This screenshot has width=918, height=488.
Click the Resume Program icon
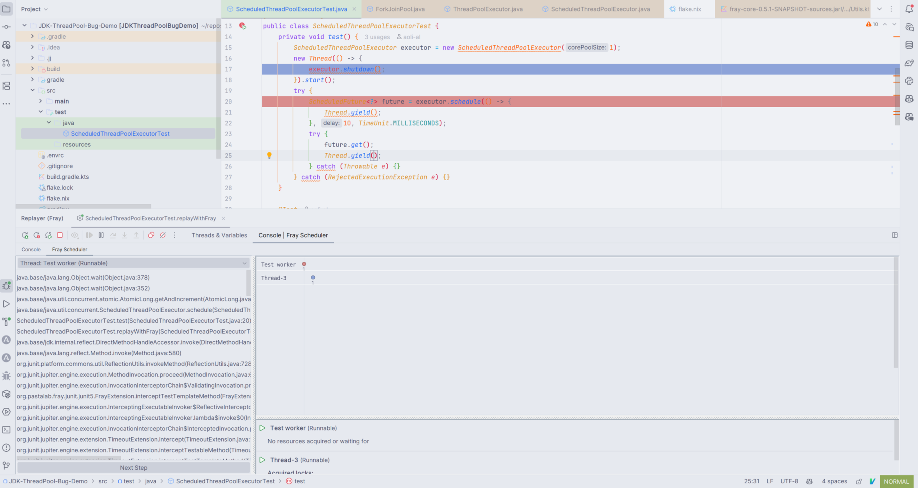(x=89, y=235)
